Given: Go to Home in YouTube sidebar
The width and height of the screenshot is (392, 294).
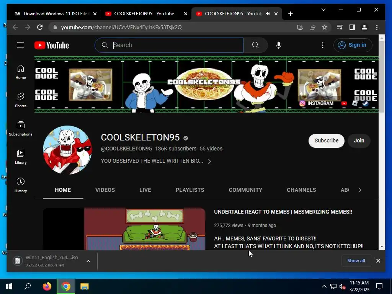Looking at the screenshot, I should coord(21,72).
